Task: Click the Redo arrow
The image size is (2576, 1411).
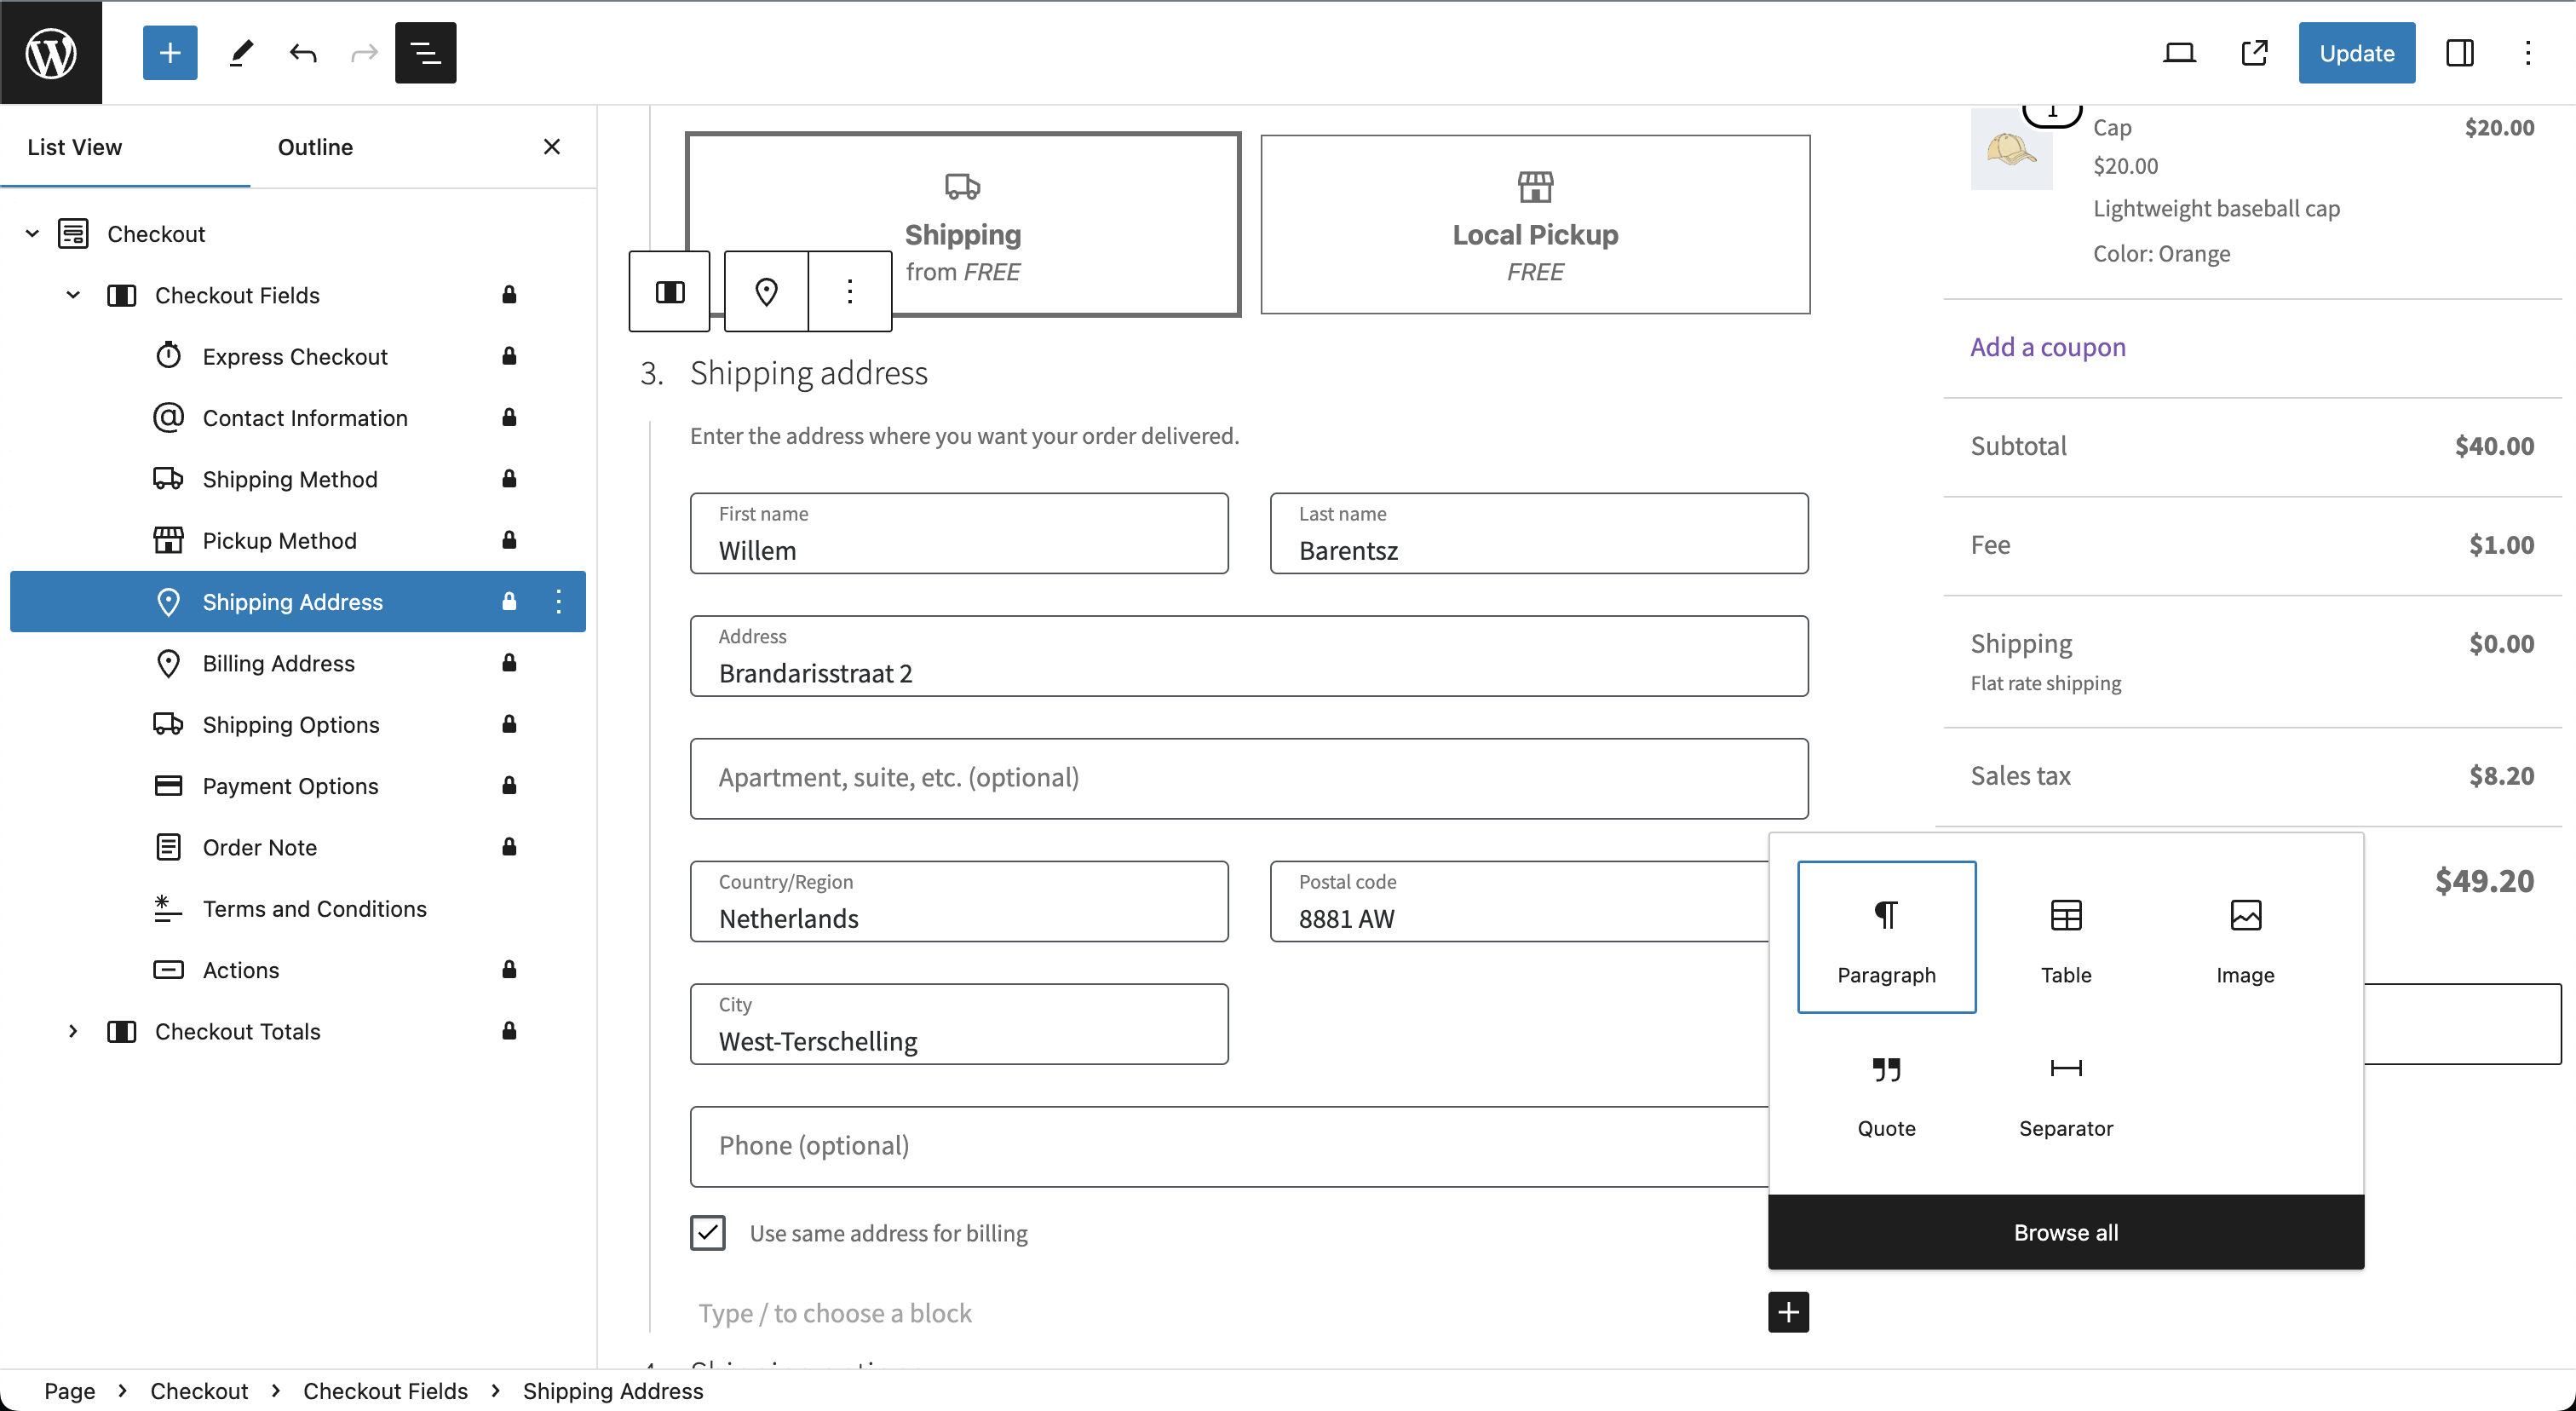Action: pyautogui.click(x=363, y=53)
